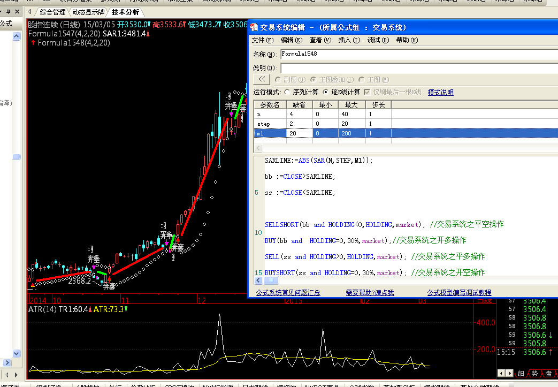Click the SELLSHORT code line
The width and height of the screenshot is (558, 387).
[384, 225]
